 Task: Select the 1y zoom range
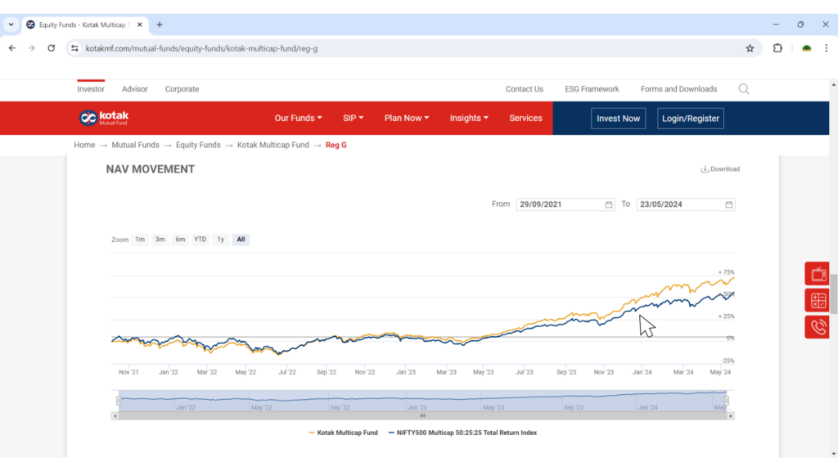tap(220, 240)
